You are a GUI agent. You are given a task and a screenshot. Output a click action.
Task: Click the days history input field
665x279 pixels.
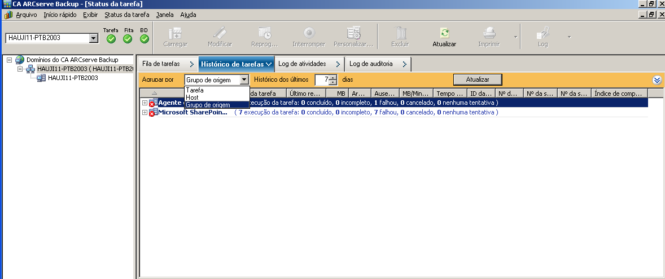322,79
